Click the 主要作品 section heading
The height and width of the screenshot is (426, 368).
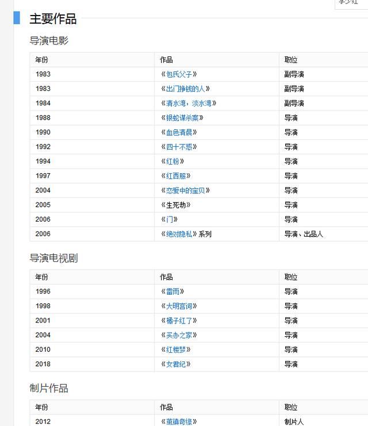53,19
